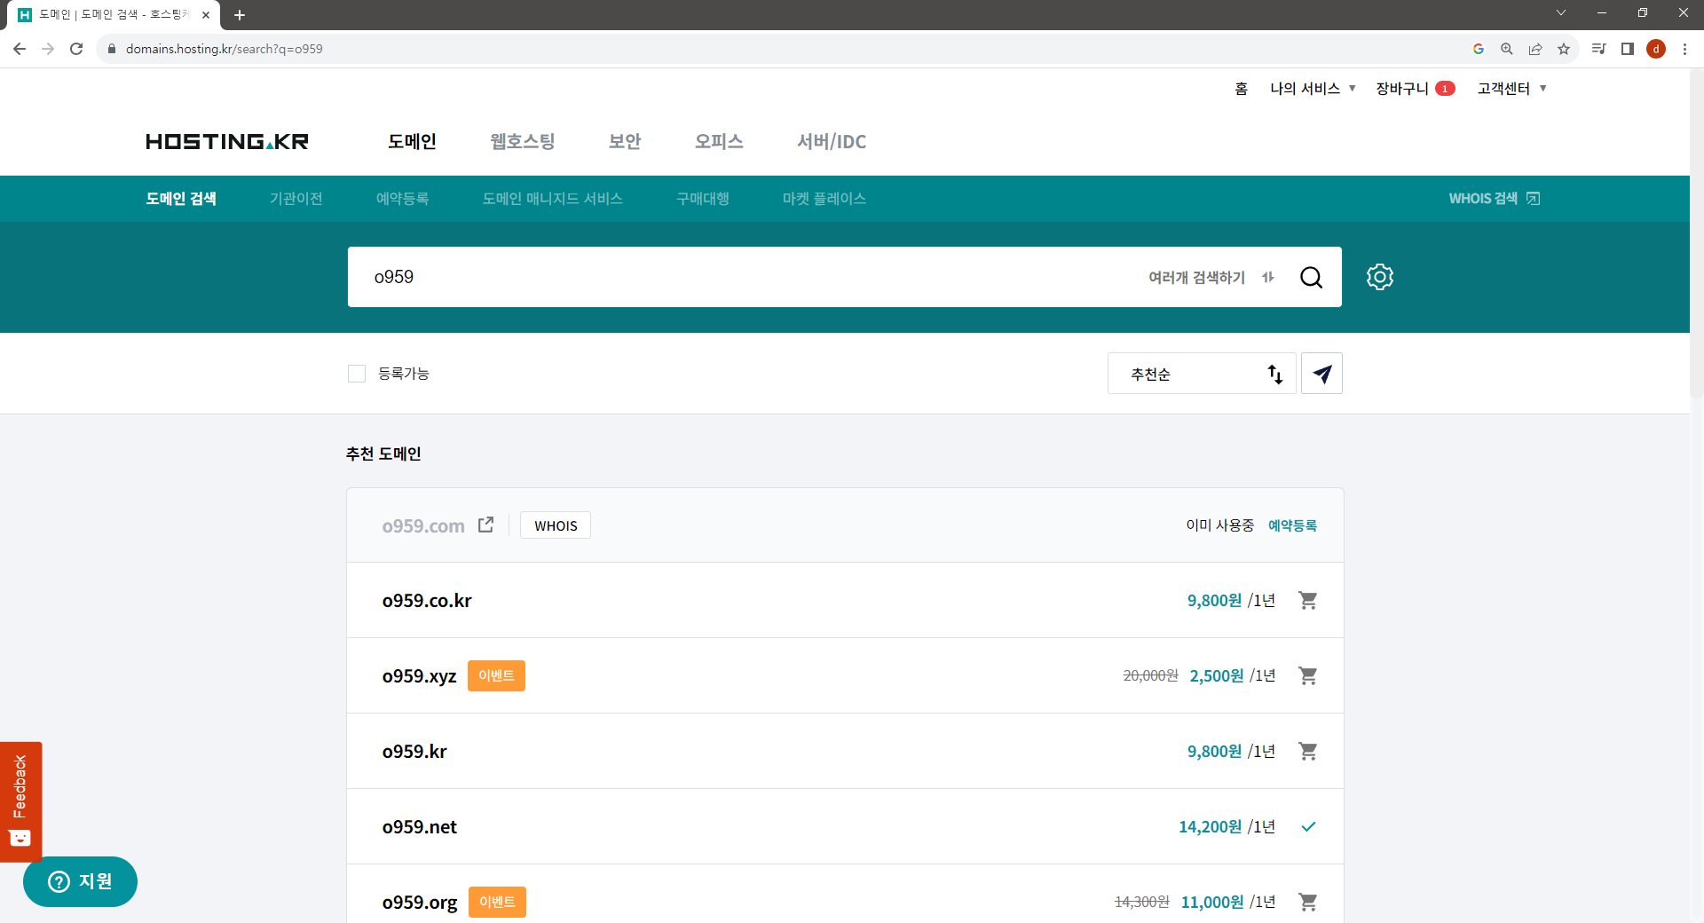Open Chrome profile avatar
Viewport: 1704px width, 923px height.
(1656, 49)
